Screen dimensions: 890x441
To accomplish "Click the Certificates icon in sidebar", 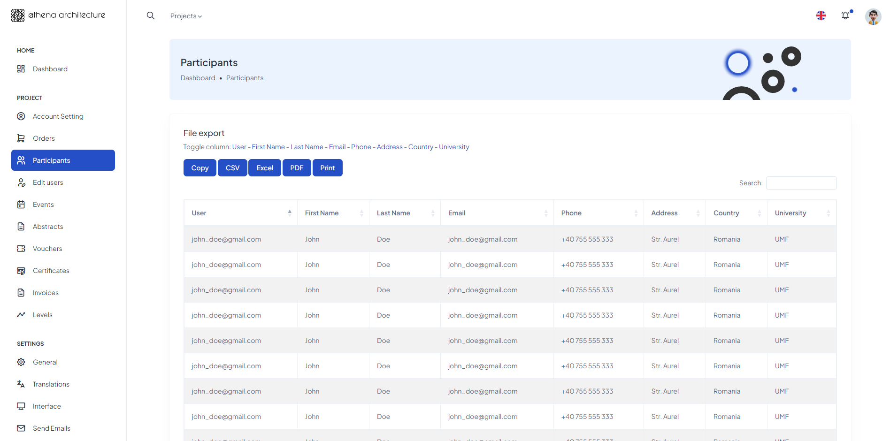I will (21, 271).
